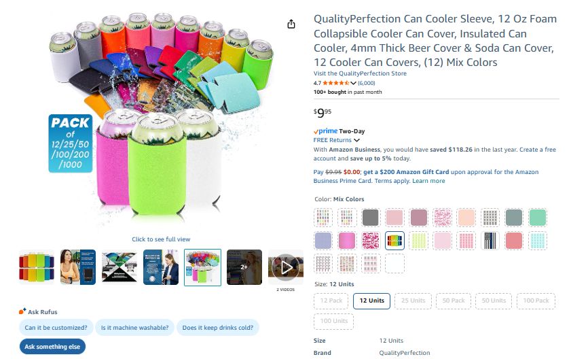Open the star rating popover chevron
Viewport: 571px width, 359px height.
pos(354,83)
